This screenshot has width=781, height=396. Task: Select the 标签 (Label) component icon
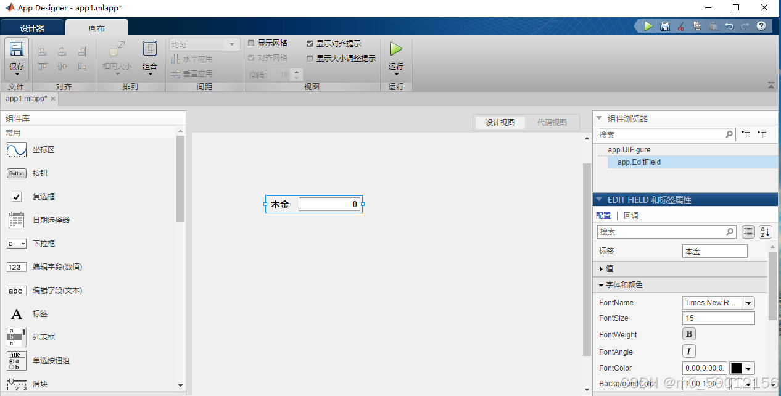tap(16, 313)
